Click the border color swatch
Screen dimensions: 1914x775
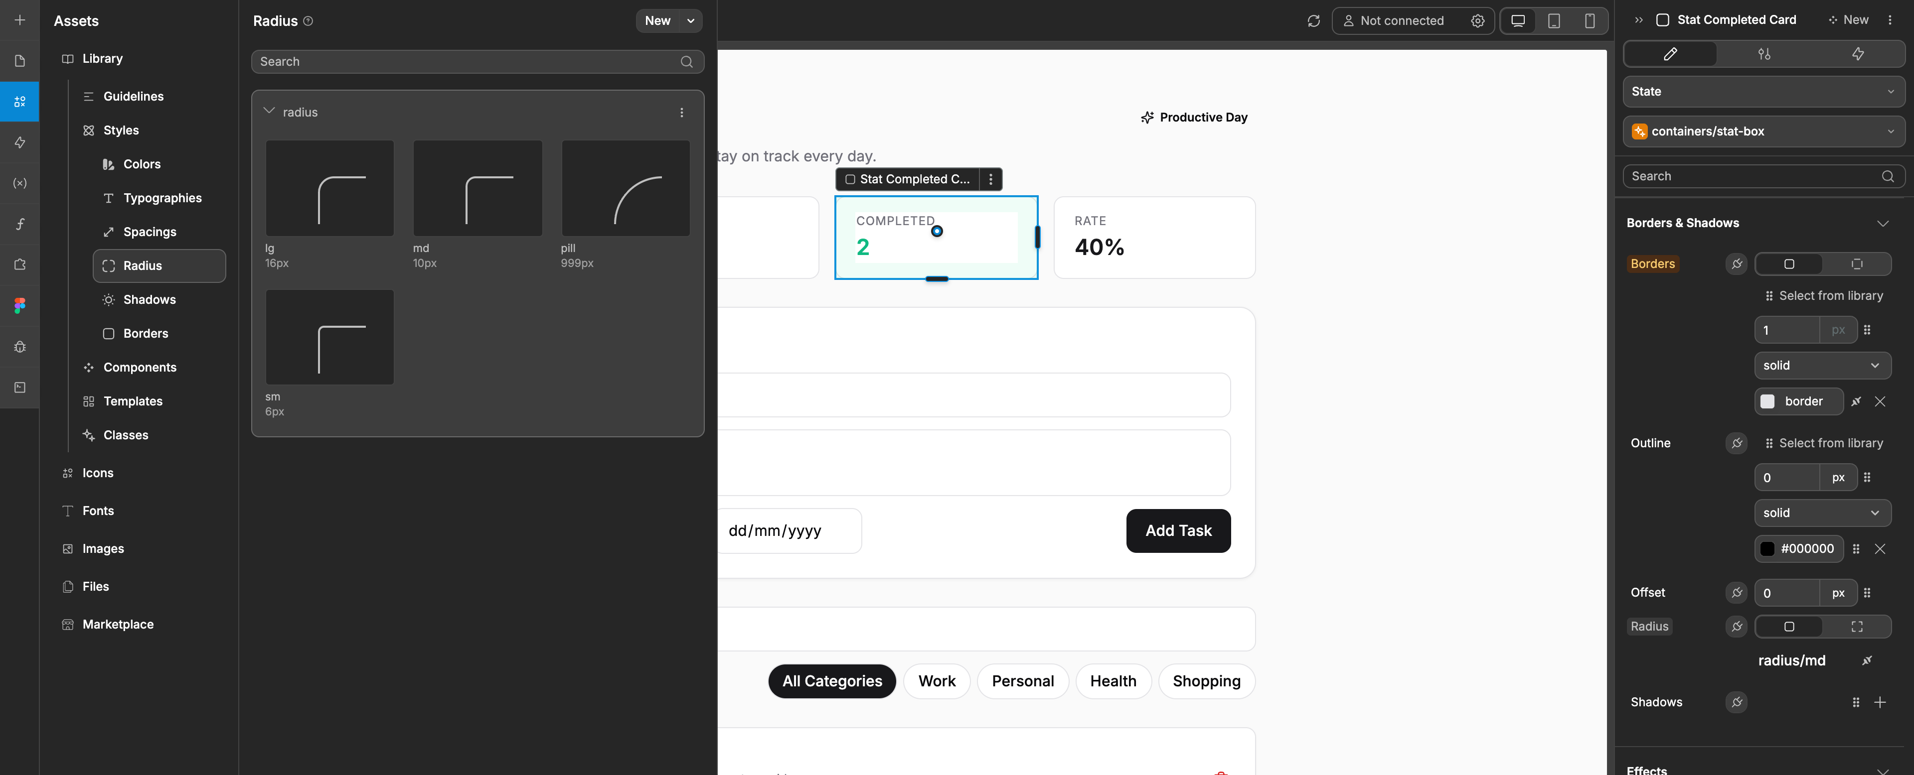[x=1767, y=401]
